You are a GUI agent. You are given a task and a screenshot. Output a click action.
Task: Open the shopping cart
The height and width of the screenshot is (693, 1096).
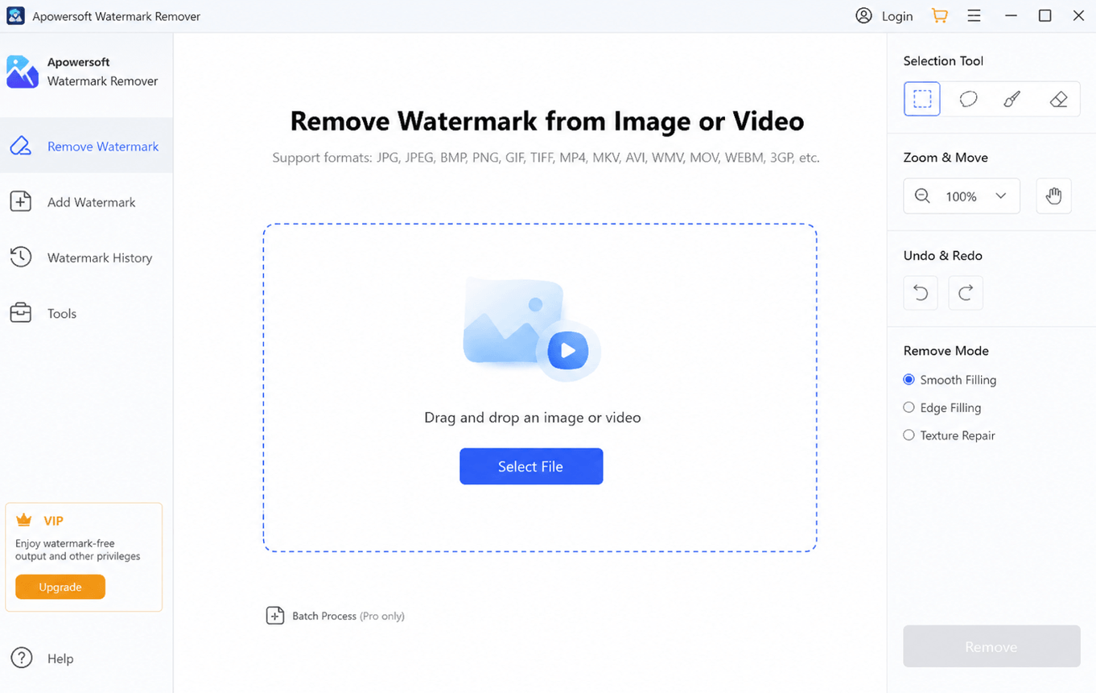coord(939,15)
